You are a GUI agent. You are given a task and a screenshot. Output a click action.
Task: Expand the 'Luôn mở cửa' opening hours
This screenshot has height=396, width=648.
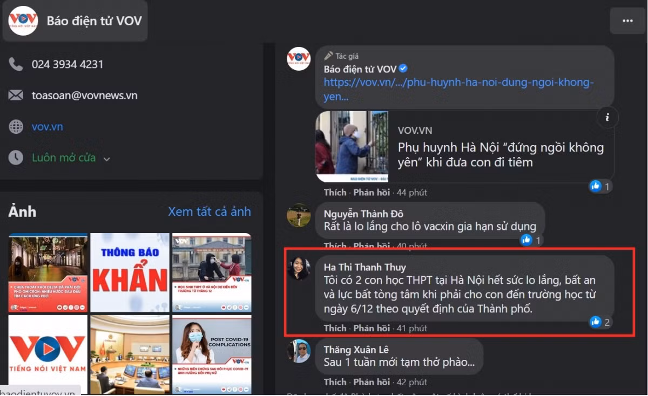[106, 159]
